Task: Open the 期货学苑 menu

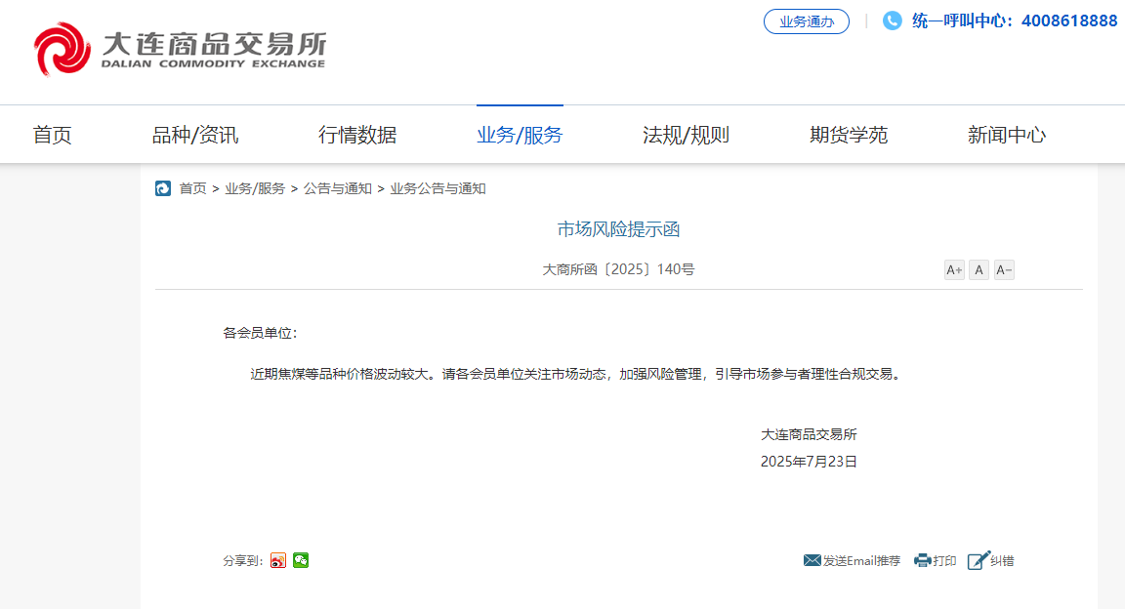Action: pyautogui.click(x=849, y=135)
